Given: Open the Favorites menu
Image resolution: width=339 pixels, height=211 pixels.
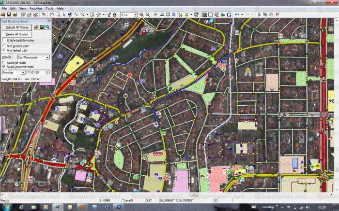Looking at the screenshot, I should point(36,8).
